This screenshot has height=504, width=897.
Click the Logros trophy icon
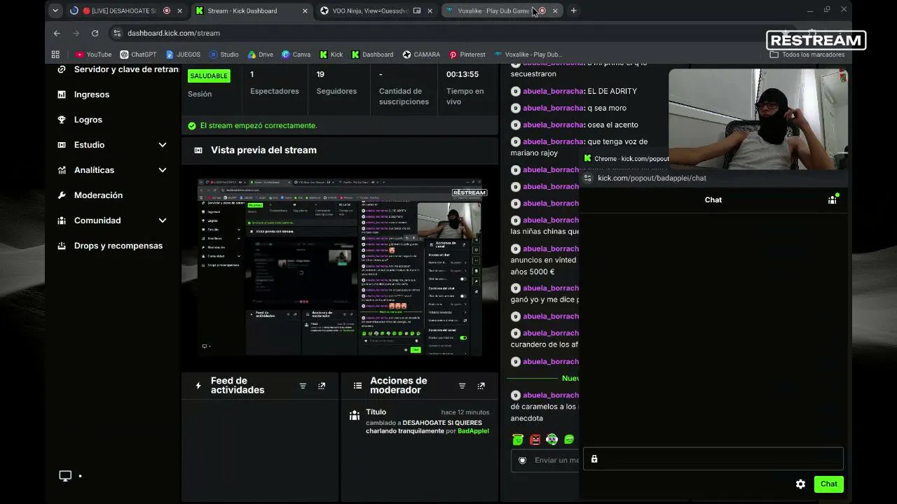pos(62,120)
